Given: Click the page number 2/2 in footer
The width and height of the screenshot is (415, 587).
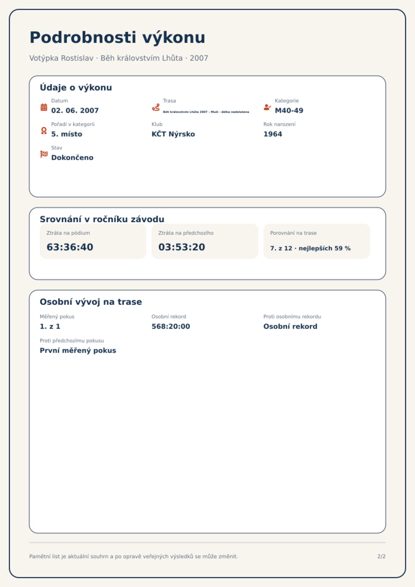Looking at the screenshot, I should [381, 556].
